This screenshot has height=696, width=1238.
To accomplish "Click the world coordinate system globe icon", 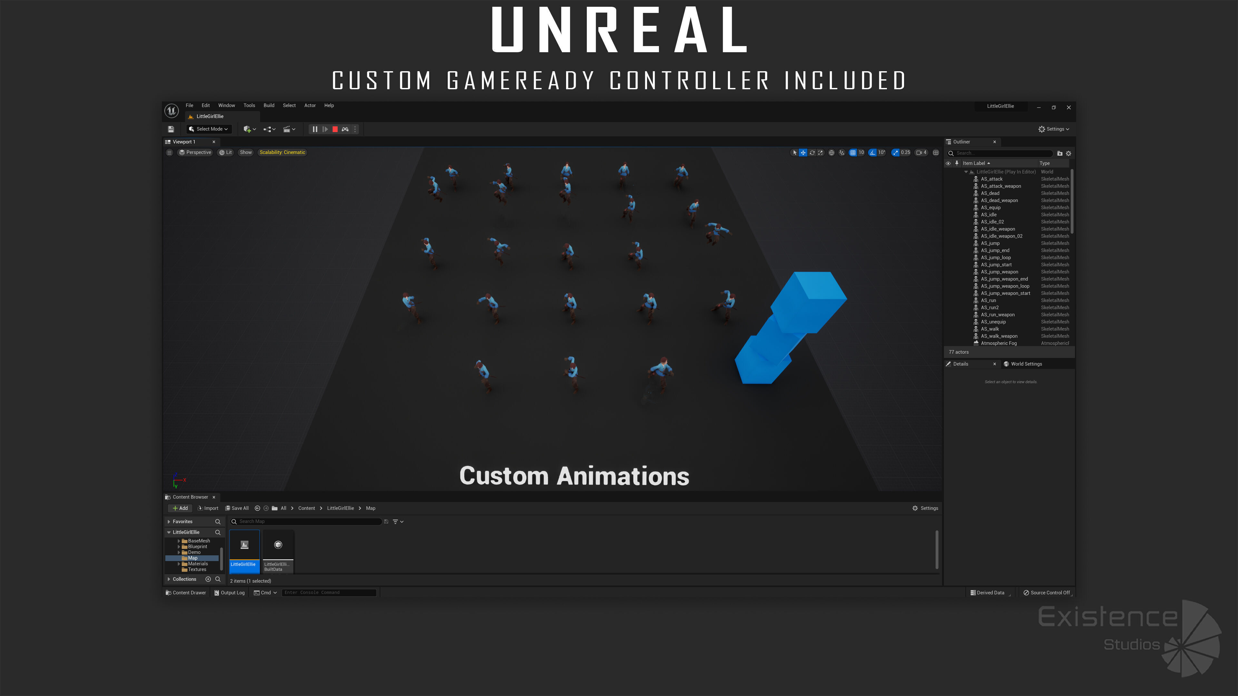I will pyautogui.click(x=831, y=153).
